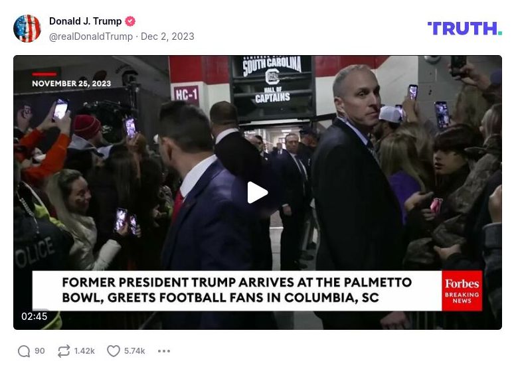The image size is (516, 371).
Task: Open Donald J. Trump display name
Action: (85, 21)
